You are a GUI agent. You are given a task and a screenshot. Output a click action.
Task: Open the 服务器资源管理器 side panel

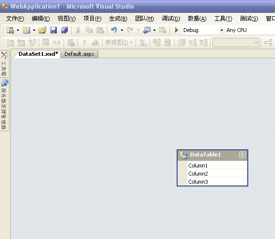[4, 104]
